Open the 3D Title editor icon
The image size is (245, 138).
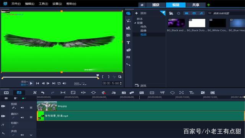point(191,93)
